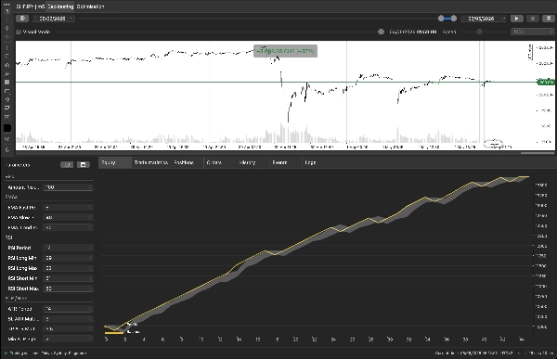This screenshot has height=359, width=557.
Task: Click left handle of the date range slider
Action: click(x=441, y=19)
